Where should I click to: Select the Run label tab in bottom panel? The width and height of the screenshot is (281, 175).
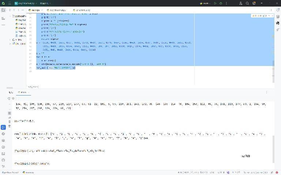coord(11,92)
